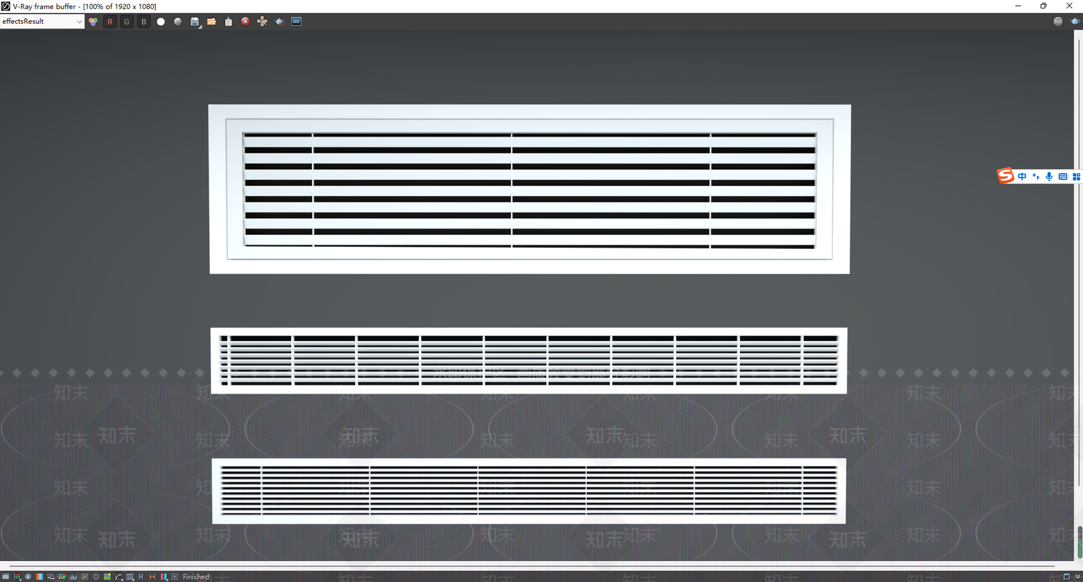The image size is (1083, 582).
Task: Clear the image with red X icon
Action: 245,22
